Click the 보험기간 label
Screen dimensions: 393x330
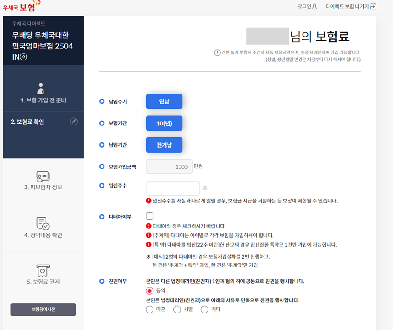118,123
